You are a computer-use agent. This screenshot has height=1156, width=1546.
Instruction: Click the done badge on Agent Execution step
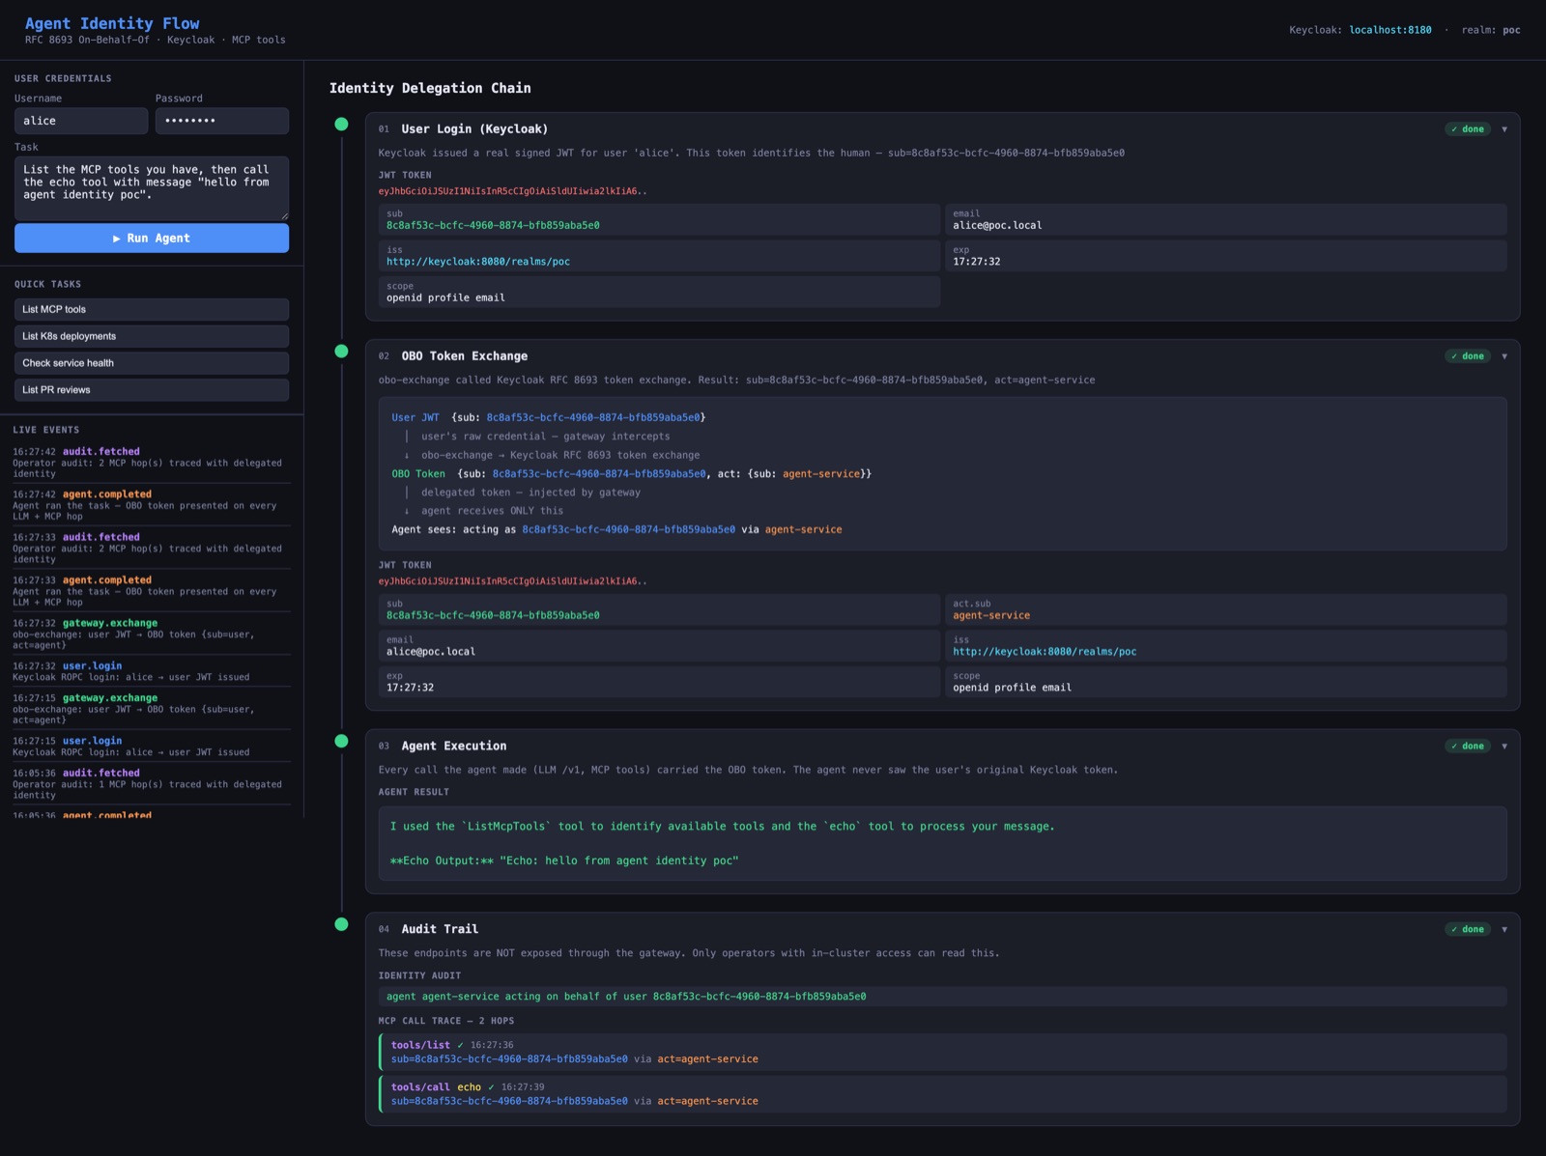click(x=1468, y=747)
